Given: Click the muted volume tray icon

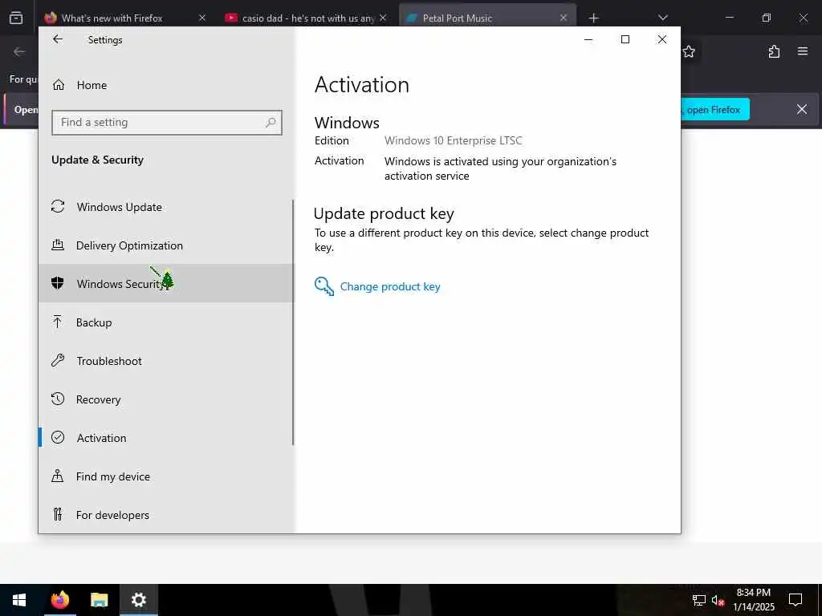Looking at the screenshot, I should [x=718, y=600].
